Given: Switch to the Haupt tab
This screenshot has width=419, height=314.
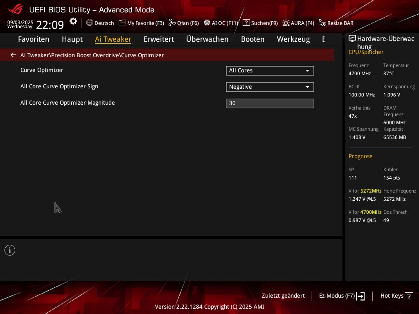Looking at the screenshot, I should pyautogui.click(x=72, y=39).
